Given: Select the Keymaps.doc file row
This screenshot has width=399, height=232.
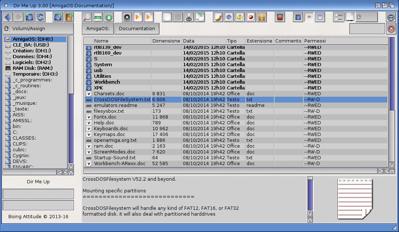Looking at the screenshot, I should [109, 135].
